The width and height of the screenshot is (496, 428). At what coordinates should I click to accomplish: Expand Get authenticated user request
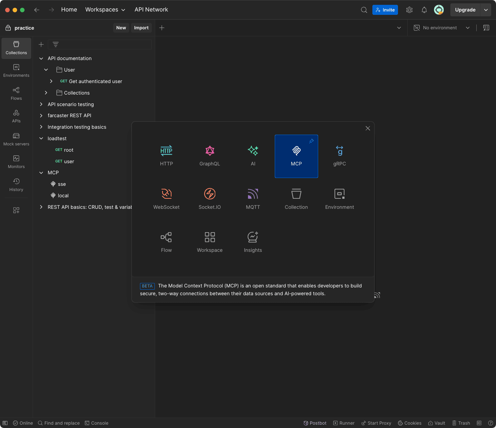coord(51,81)
